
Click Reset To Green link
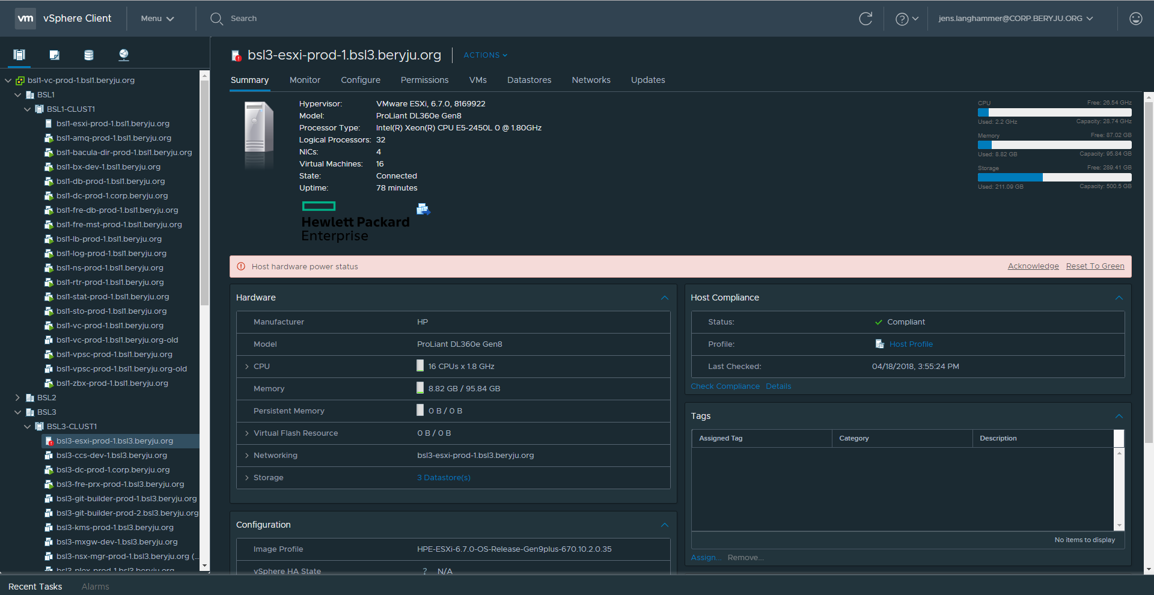(x=1095, y=266)
